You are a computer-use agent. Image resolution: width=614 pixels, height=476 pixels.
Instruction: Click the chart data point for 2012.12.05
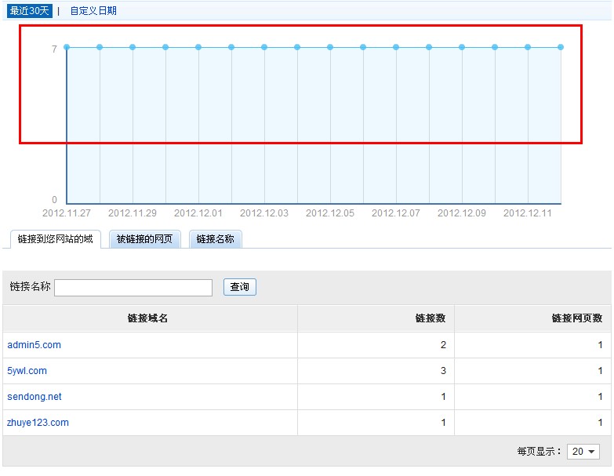point(330,47)
